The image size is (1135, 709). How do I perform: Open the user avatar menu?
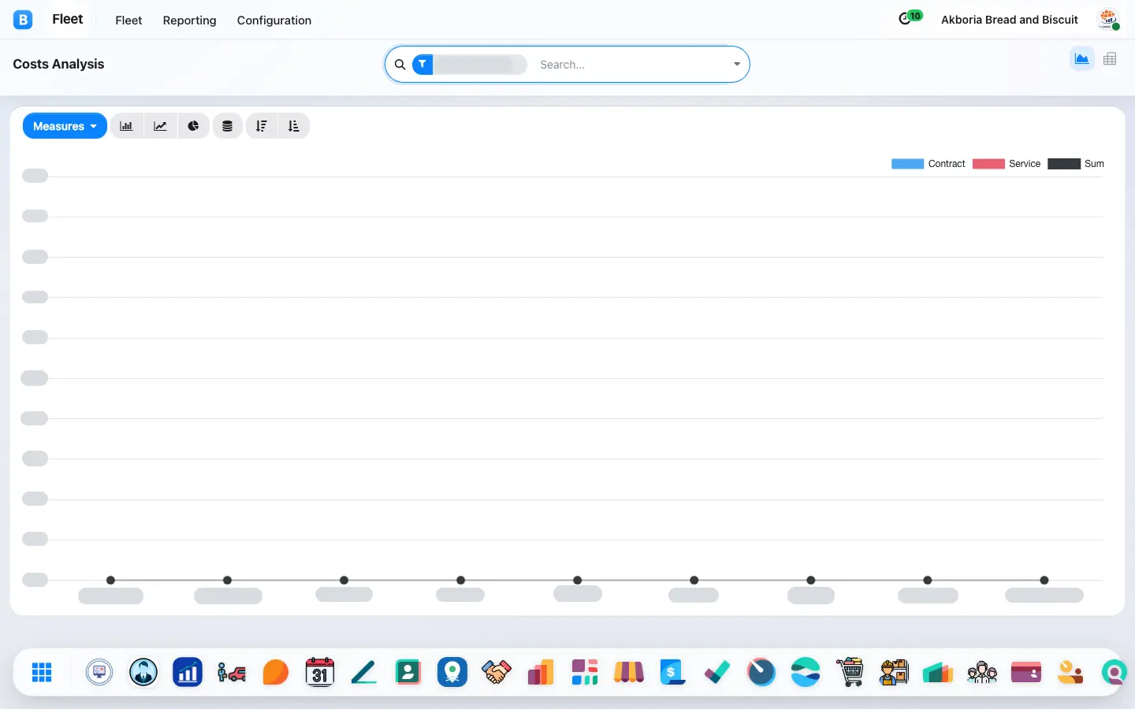point(1108,20)
